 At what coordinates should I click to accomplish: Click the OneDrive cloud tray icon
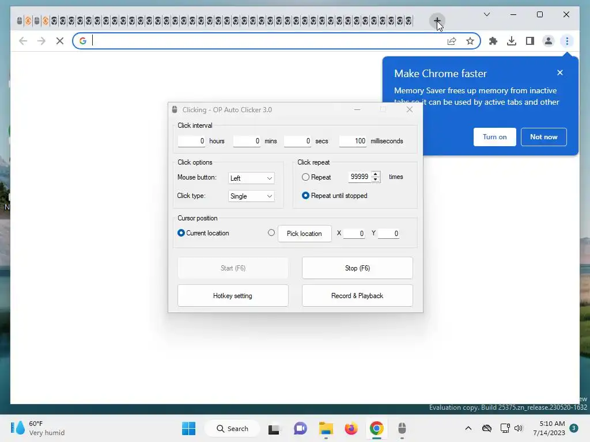point(487,428)
